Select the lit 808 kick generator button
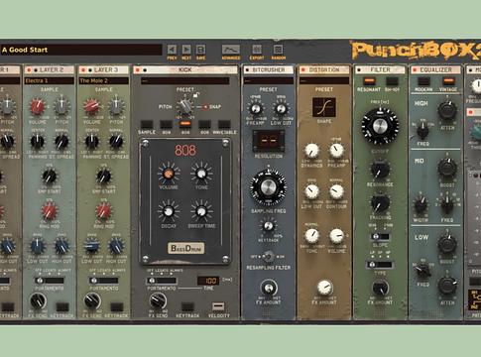The width and height of the screenshot is (481, 357). pyautogui.click(x=185, y=125)
